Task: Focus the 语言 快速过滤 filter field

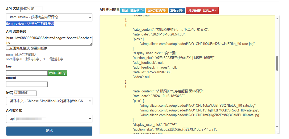Action: (25, 93)
